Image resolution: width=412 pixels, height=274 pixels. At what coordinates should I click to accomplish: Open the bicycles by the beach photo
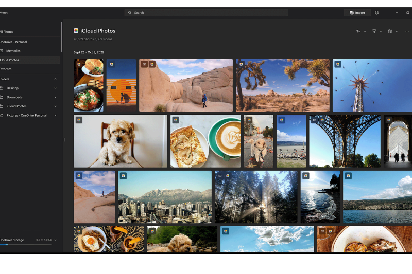point(291,141)
